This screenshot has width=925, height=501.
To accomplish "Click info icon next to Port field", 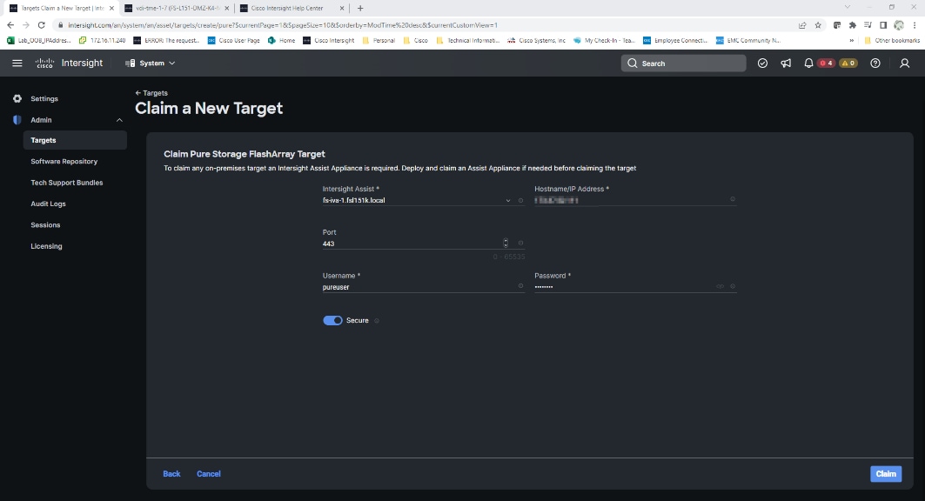I will [x=520, y=243].
